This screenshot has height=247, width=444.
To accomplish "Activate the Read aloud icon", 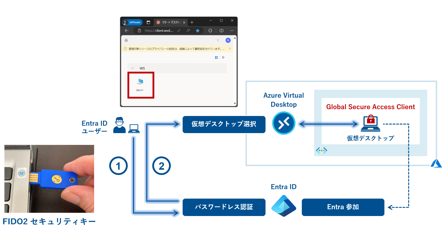I will pos(188,30).
